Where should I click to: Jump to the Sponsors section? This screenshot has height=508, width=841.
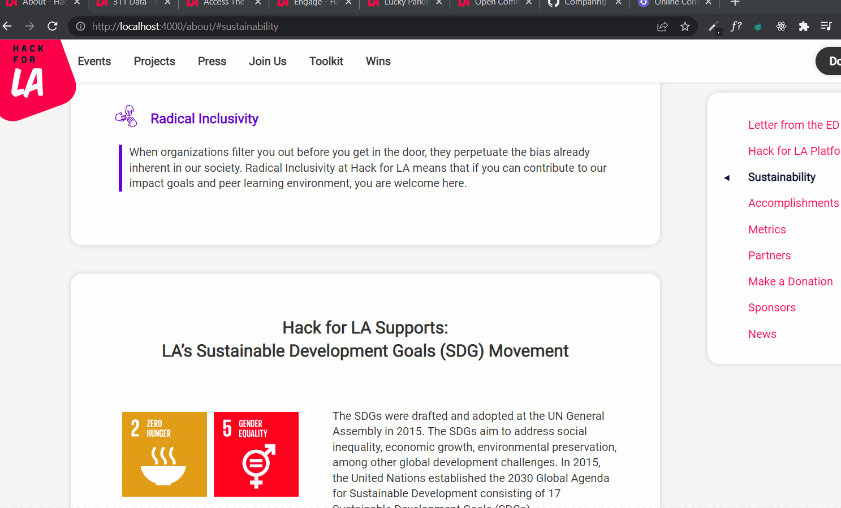coord(771,307)
